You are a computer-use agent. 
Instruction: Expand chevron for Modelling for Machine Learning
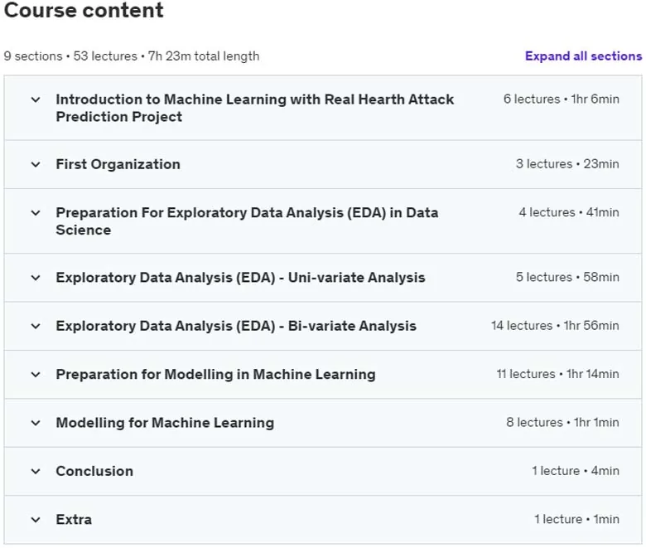pyautogui.click(x=36, y=423)
